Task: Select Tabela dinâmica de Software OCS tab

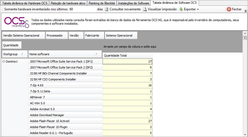Action: click(x=175, y=3)
